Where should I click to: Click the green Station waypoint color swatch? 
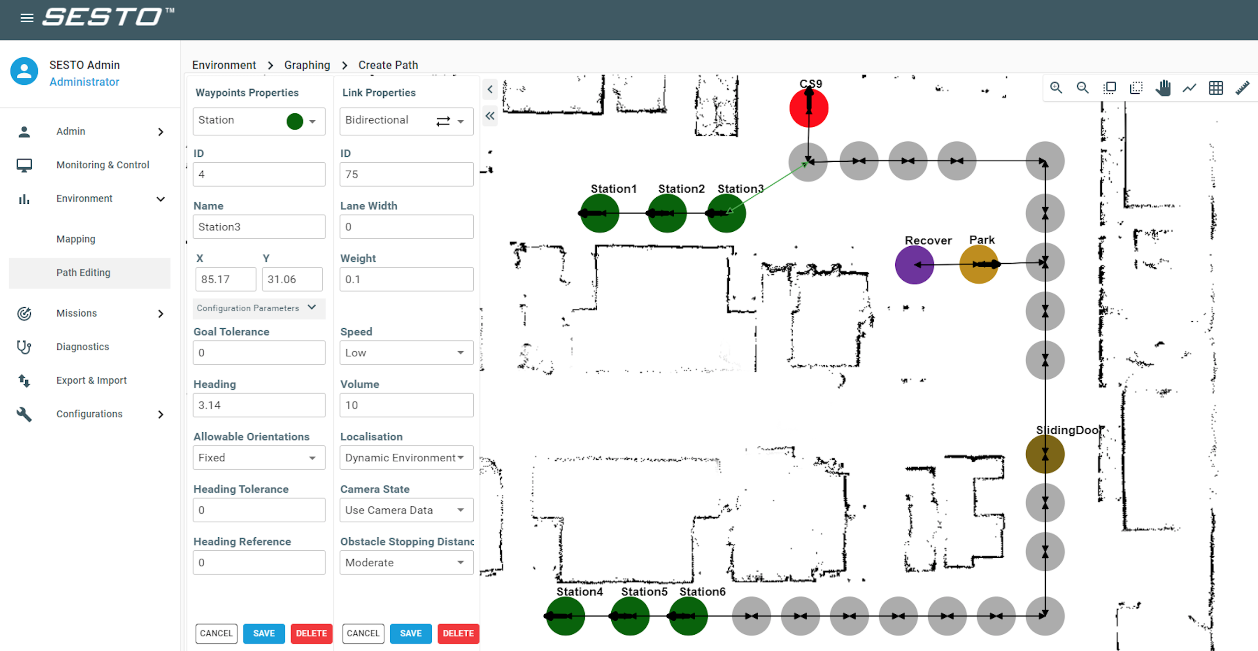[295, 121]
